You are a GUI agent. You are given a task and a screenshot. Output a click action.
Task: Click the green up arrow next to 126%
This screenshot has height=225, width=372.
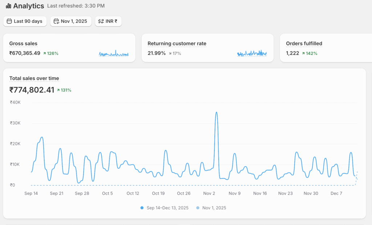click(44, 53)
